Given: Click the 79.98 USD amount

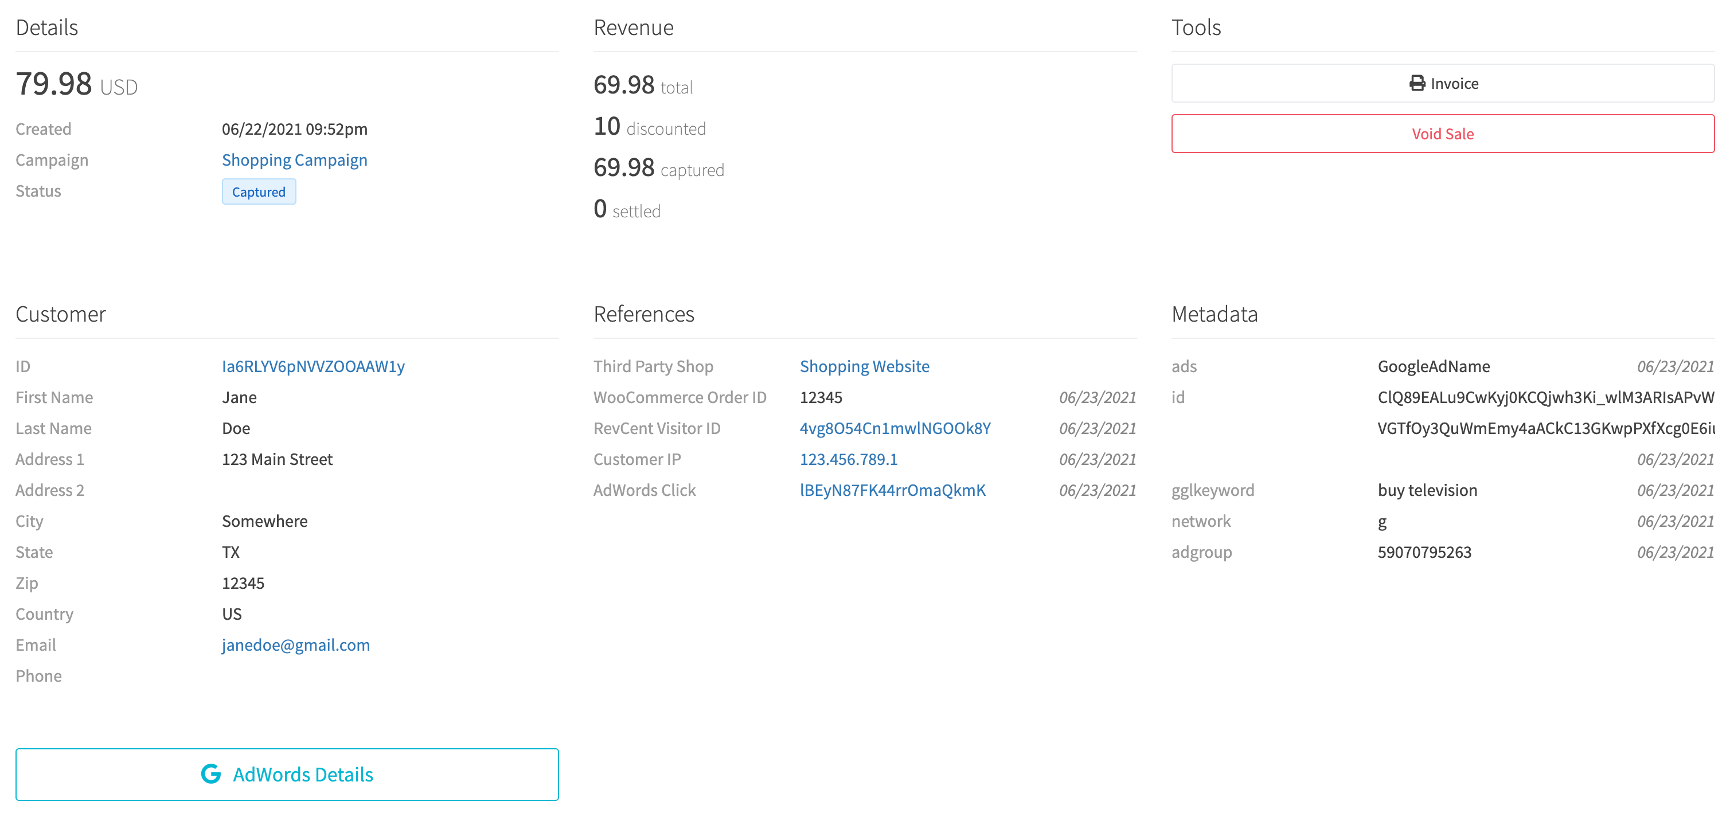Looking at the screenshot, I should (77, 85).
